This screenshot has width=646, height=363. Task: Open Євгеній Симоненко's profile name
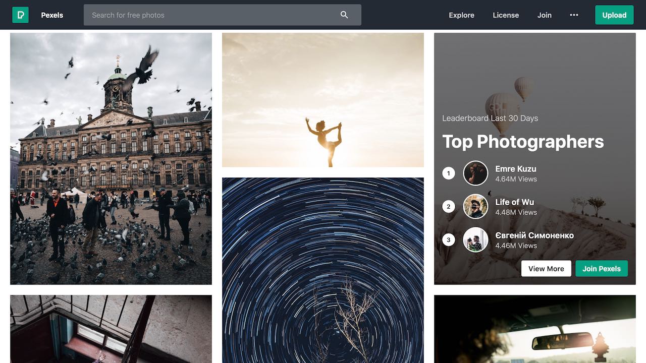coord(534,235)
